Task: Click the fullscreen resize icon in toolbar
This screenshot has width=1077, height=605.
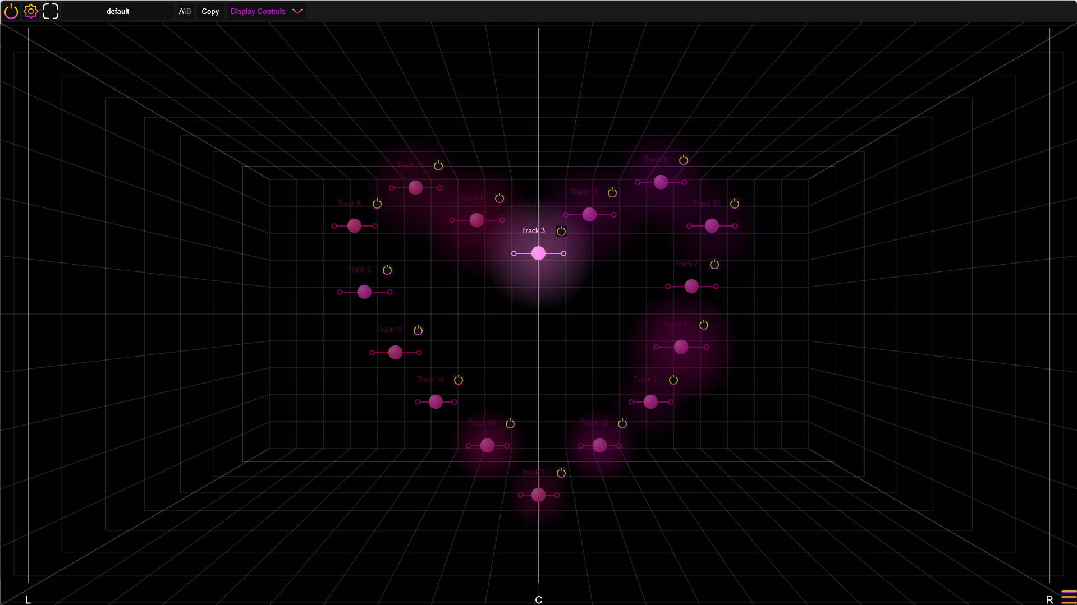Action: [51, 11]
